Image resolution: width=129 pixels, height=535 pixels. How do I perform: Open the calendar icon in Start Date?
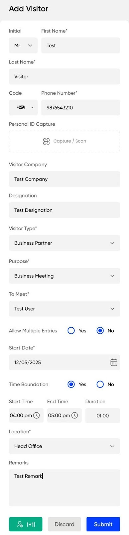pyautogui.click(x=114, y=362)
